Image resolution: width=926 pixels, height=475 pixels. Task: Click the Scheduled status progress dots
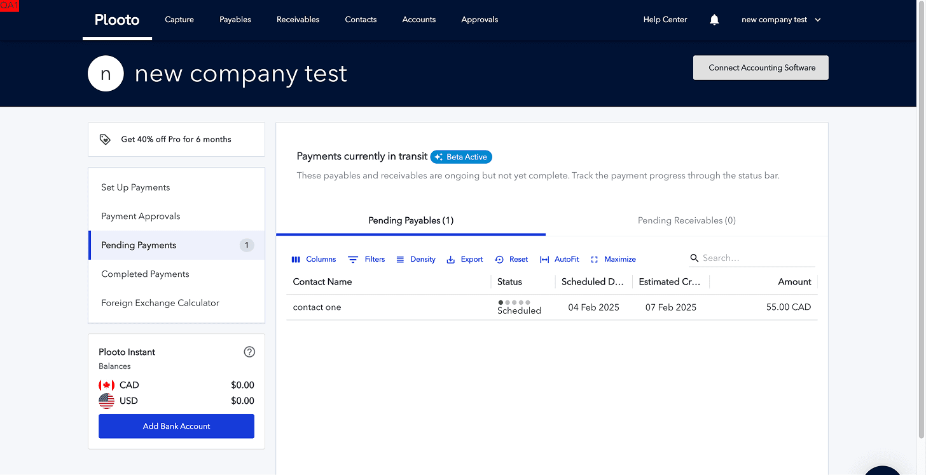coord(514,302)
